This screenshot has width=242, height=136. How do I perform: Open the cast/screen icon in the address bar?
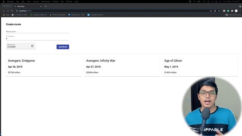pos(211,11)
